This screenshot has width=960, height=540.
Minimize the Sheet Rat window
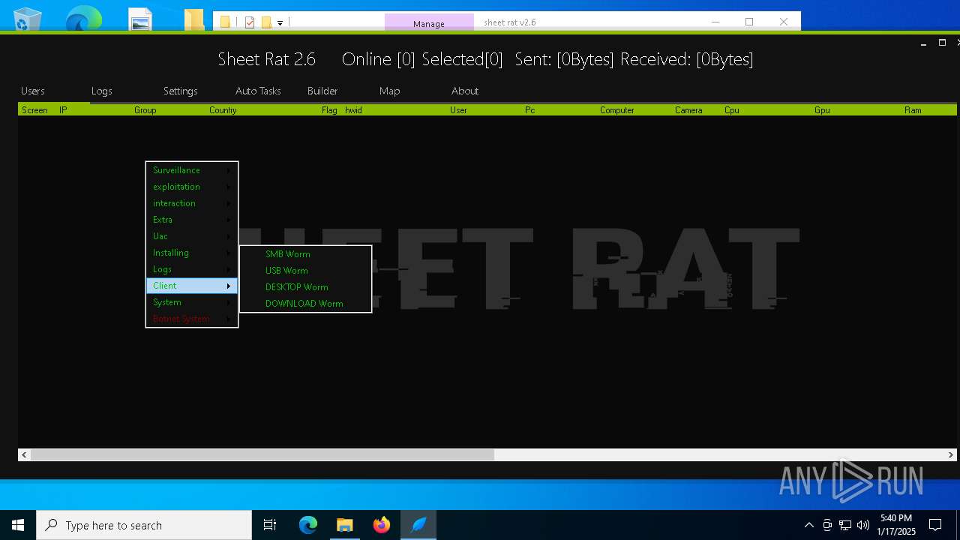tap(923, 43)
